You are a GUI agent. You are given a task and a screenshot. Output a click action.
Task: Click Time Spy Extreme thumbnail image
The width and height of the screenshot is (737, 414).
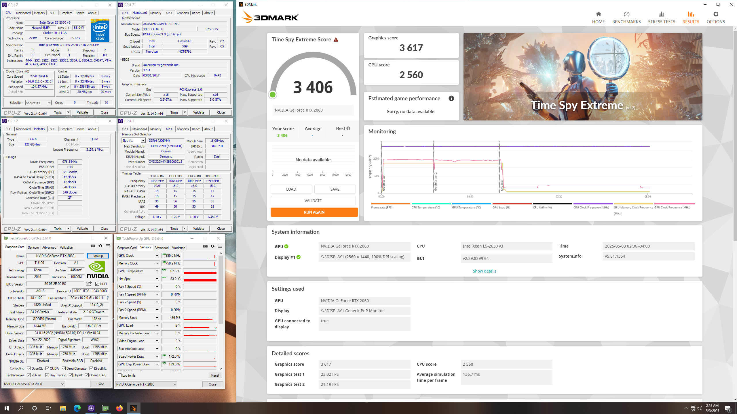pos(583,77)
